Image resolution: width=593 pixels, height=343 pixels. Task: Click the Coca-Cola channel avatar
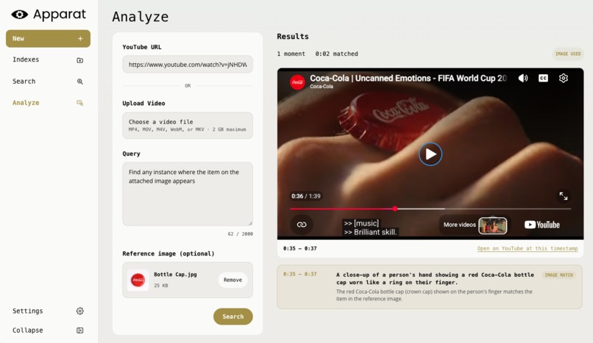click(x=298, y=82)
